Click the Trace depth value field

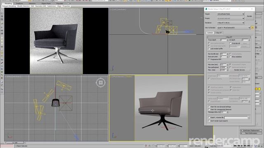point(223,40)
